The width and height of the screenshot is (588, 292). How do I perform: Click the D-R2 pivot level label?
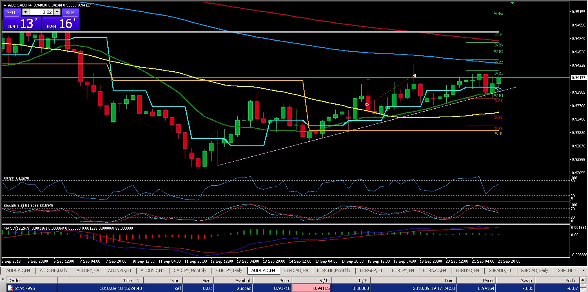pyautogui.click(x=498, y=62)
